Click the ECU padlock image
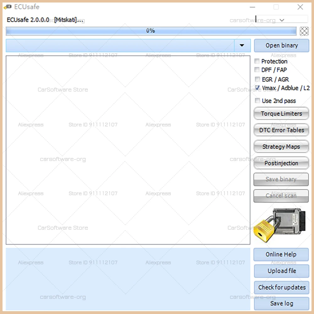The width and height of the screenshot is (314, 314). click(x=279, y=225)
